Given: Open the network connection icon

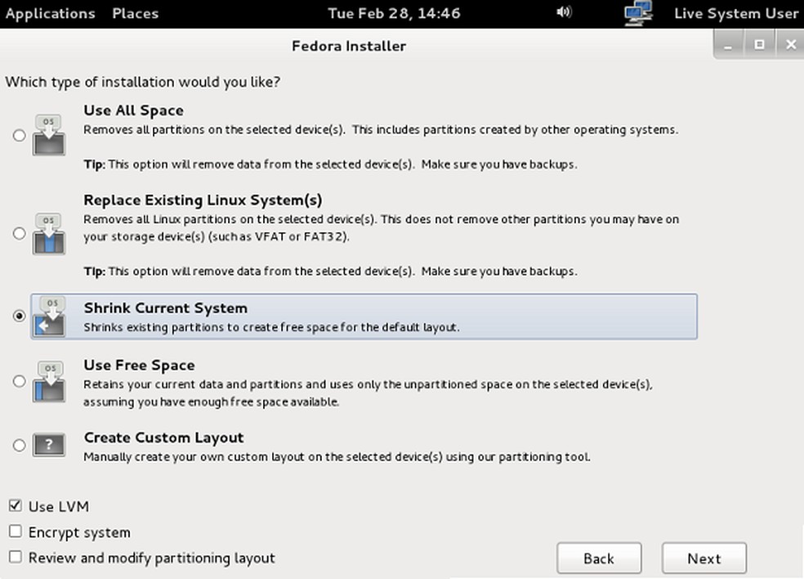Looking at the screenshot, I should [x=637, y=13].
